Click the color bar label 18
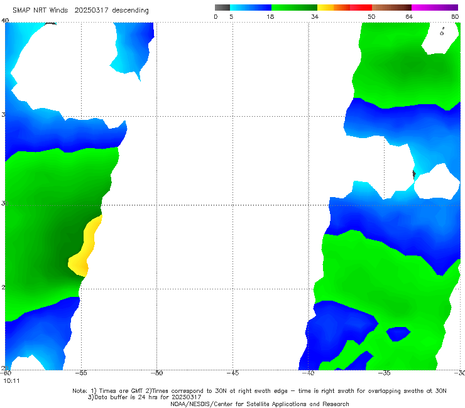The width and height of the screenshot is (465, 408). (x=270, y=16)
